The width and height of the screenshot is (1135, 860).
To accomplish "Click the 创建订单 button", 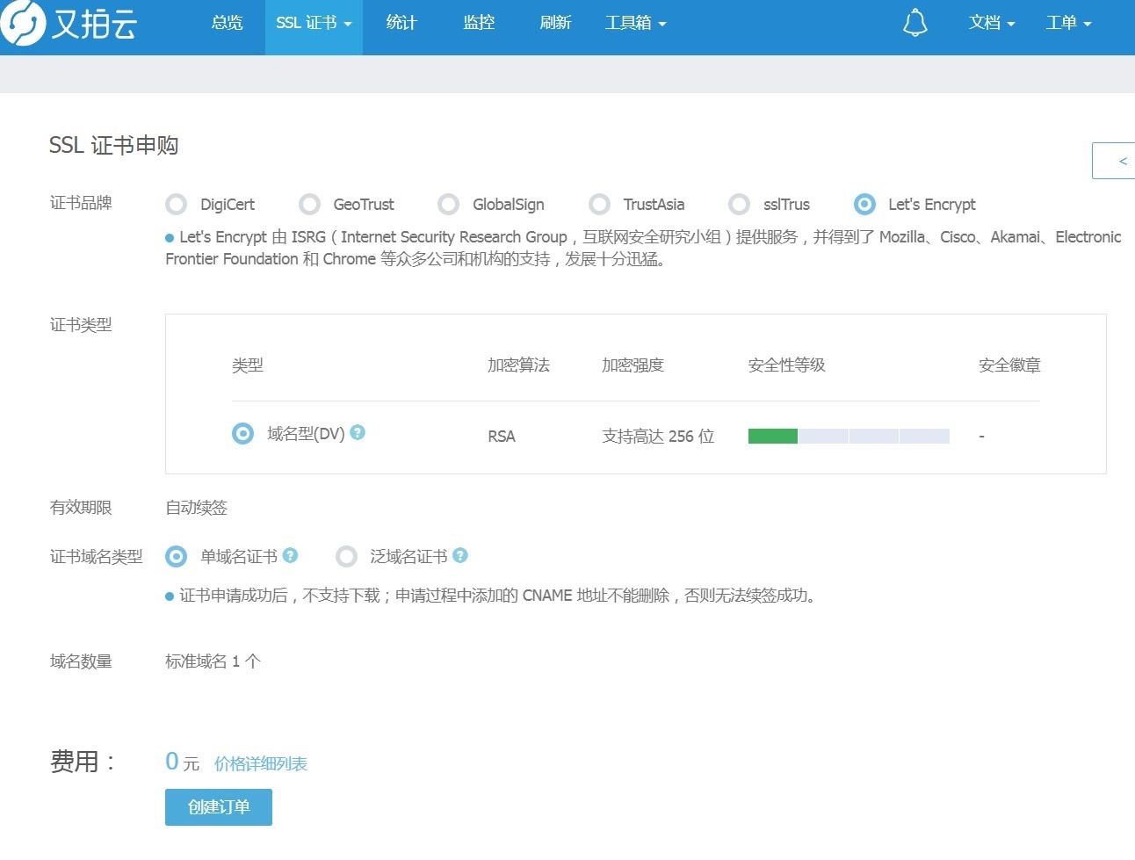I will [219, 807].
